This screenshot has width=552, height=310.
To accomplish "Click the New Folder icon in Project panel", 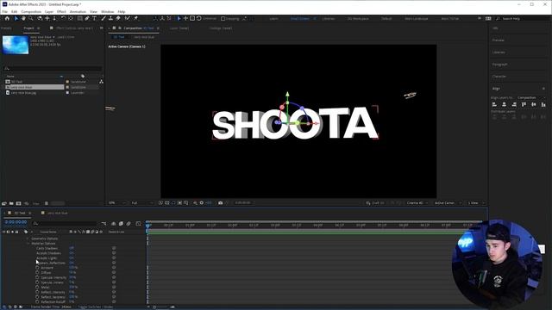I will click(11, 203).
